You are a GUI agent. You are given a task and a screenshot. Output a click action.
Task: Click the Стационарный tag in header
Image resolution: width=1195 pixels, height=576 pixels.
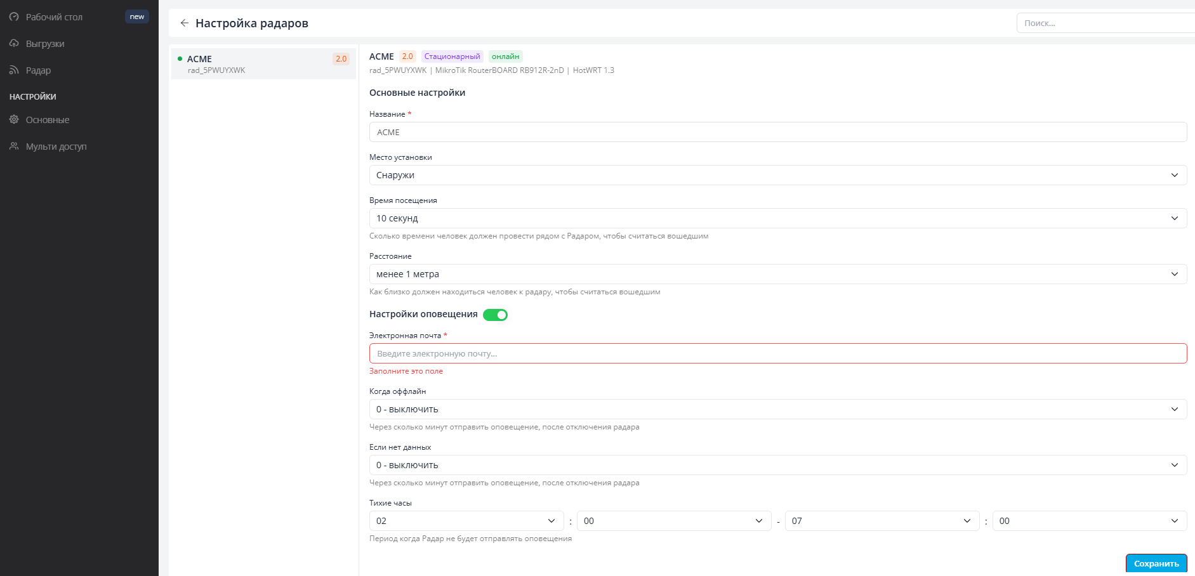click(x=452, y=56)
